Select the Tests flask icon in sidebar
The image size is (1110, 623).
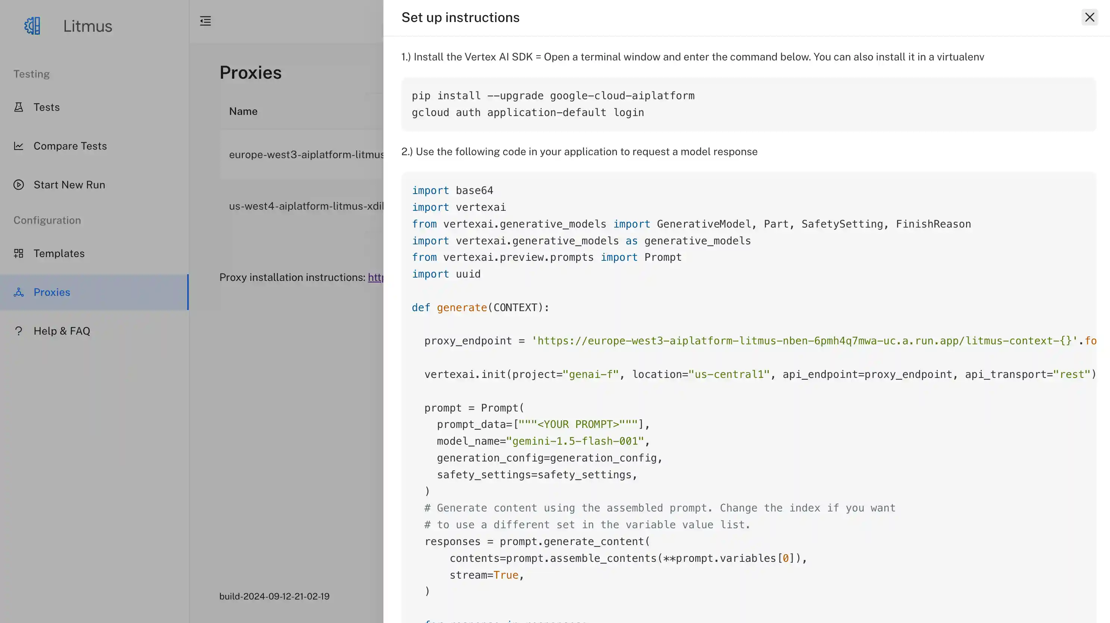[19, 107]
